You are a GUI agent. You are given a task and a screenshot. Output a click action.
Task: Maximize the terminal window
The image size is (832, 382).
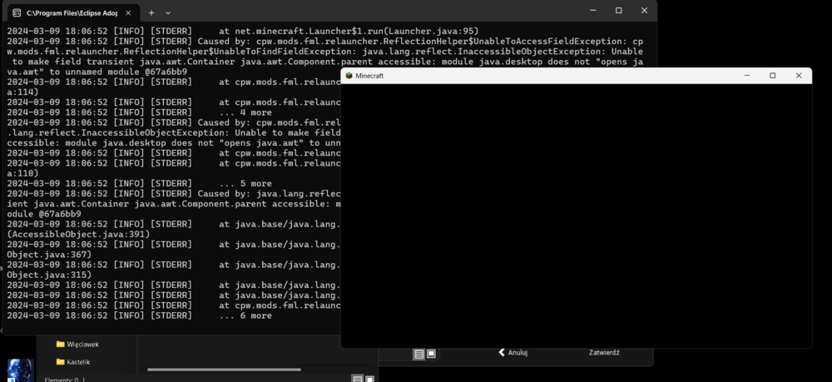click(x=619, y=11)
